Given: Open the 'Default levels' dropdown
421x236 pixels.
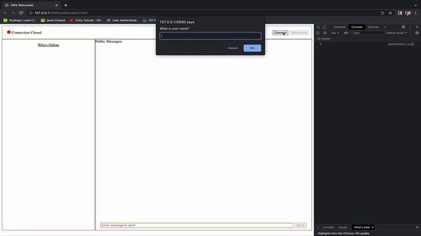Looking at the screenshot, I should (397, 33).
